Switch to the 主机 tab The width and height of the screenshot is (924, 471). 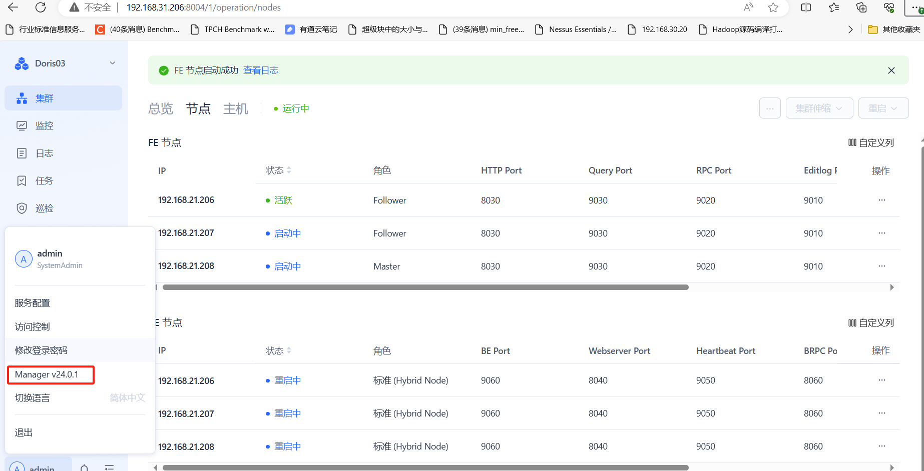[x=236, y=108]
